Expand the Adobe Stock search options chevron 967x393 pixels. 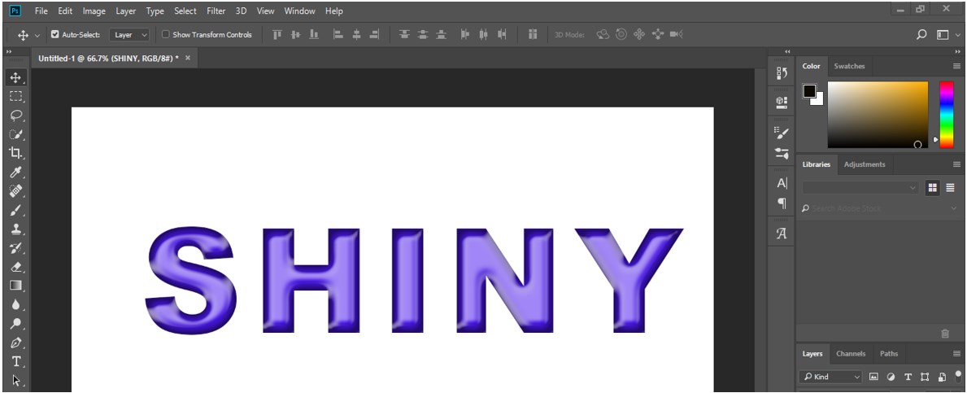click(x=954, y=208)
